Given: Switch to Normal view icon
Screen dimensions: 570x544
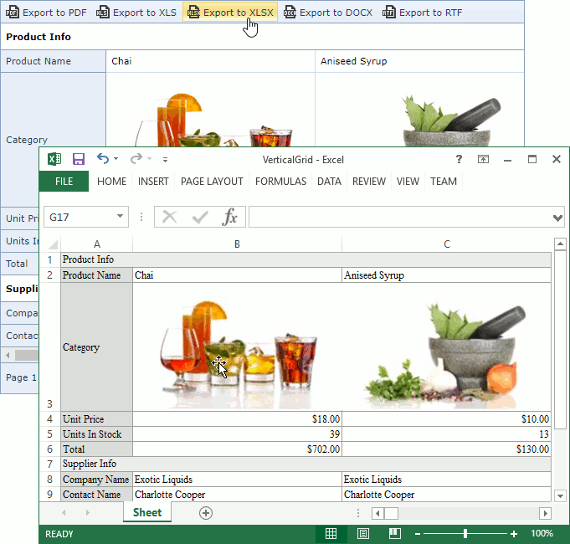Looking at the screenshot, I should [331, 533].
